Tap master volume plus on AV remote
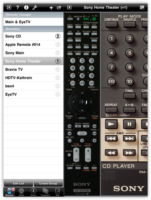 [76, 151]
